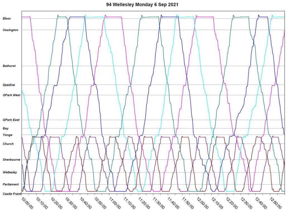286x210 pixels.
Task: Click the Ossington stop label
Action: click(10, 30)
